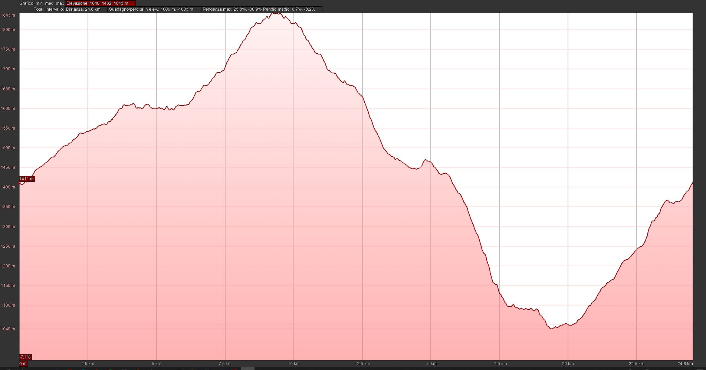The image size is (706, 370).
Task: Click the 0 m distance cursor label
Action: (x=23, y=364)
